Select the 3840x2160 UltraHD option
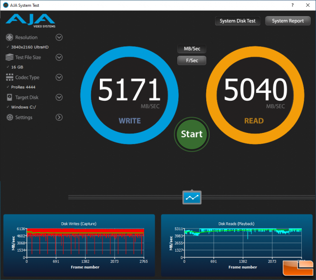The image size is (316, 280). tap(30, 47)
